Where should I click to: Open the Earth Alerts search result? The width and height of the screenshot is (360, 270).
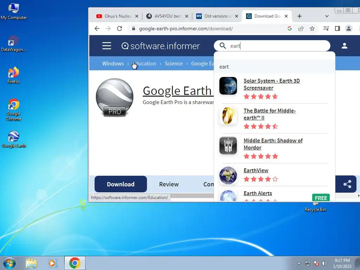(258, 193)
